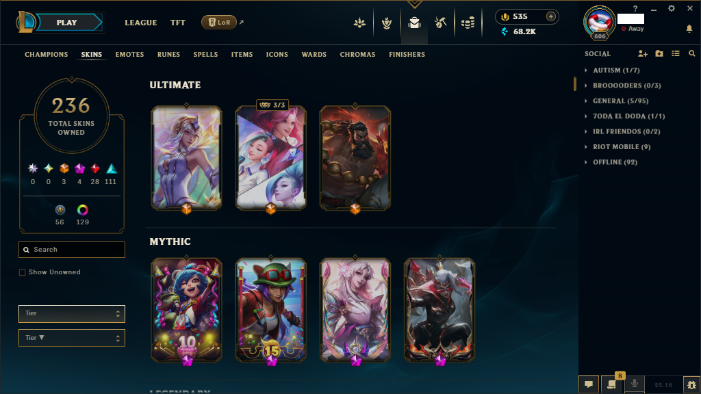Click the purchase RP plus icon

click(551, 16)
